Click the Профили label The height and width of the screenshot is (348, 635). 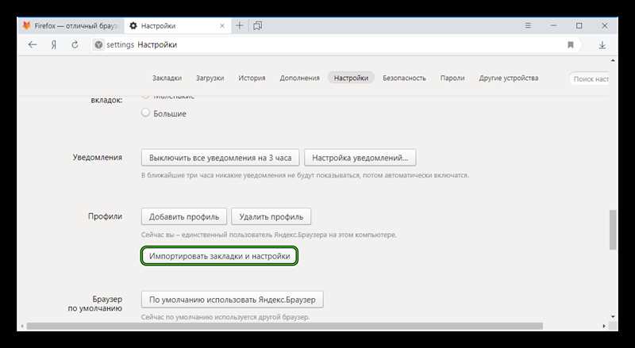click(105, 216)
